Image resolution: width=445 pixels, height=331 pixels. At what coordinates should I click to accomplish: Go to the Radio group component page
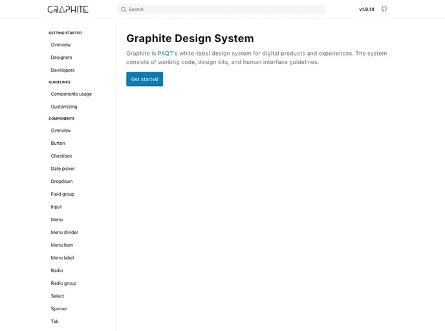click(63, 284)
